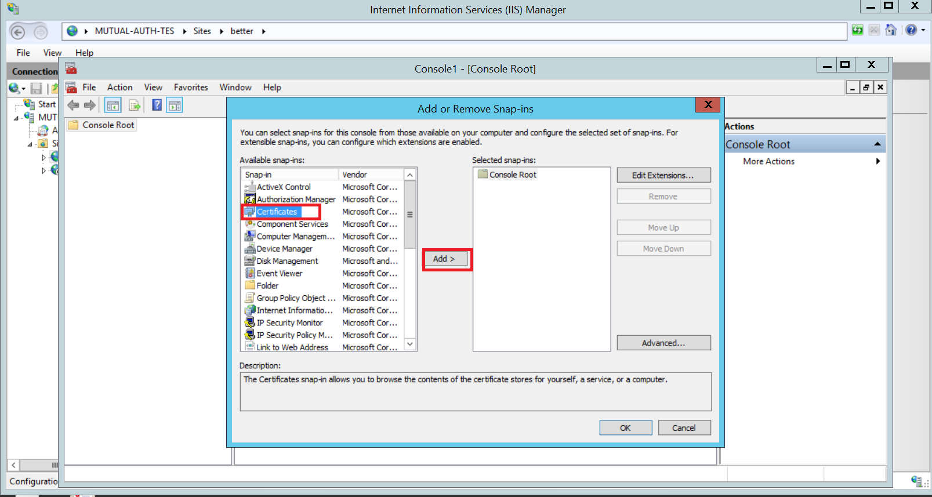932x497 pixels.
Task: Open the Favorites menu
Action: tap(191, 87)
